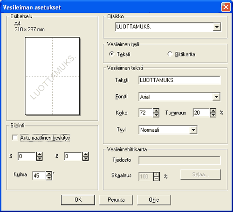Image resolution: width=233 pixels, height=212 pixels.
Task: Increase Tummuus darkness with up arrow
Action: click(213, 111)
